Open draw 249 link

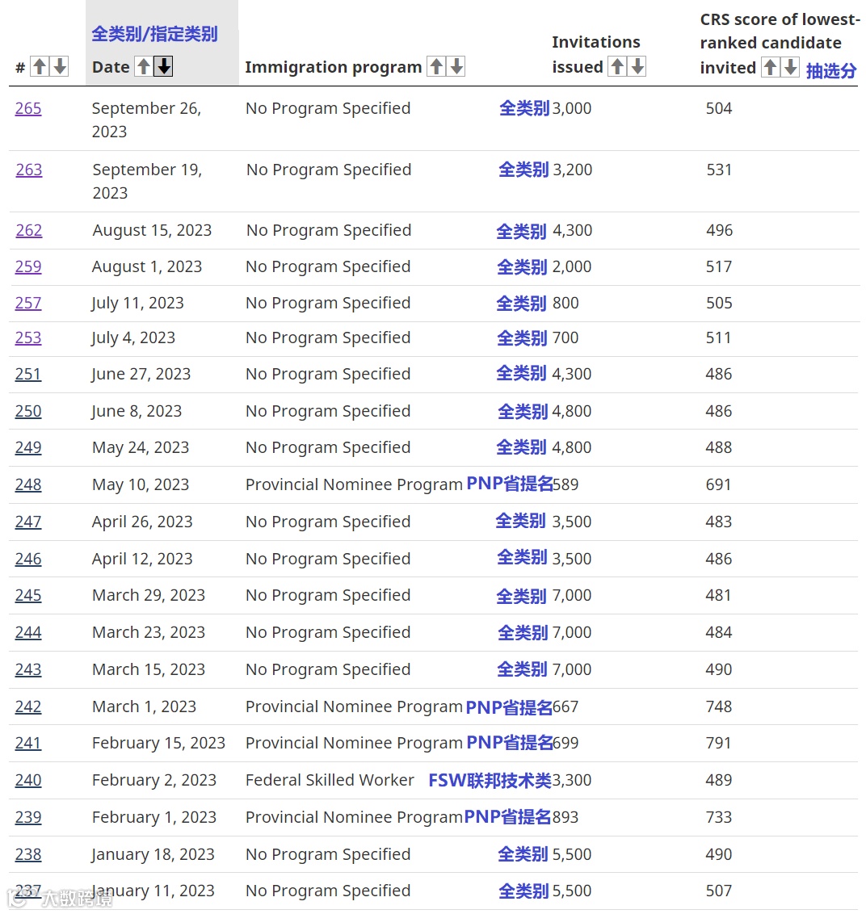pyautogui.click(x=28, y=447)
